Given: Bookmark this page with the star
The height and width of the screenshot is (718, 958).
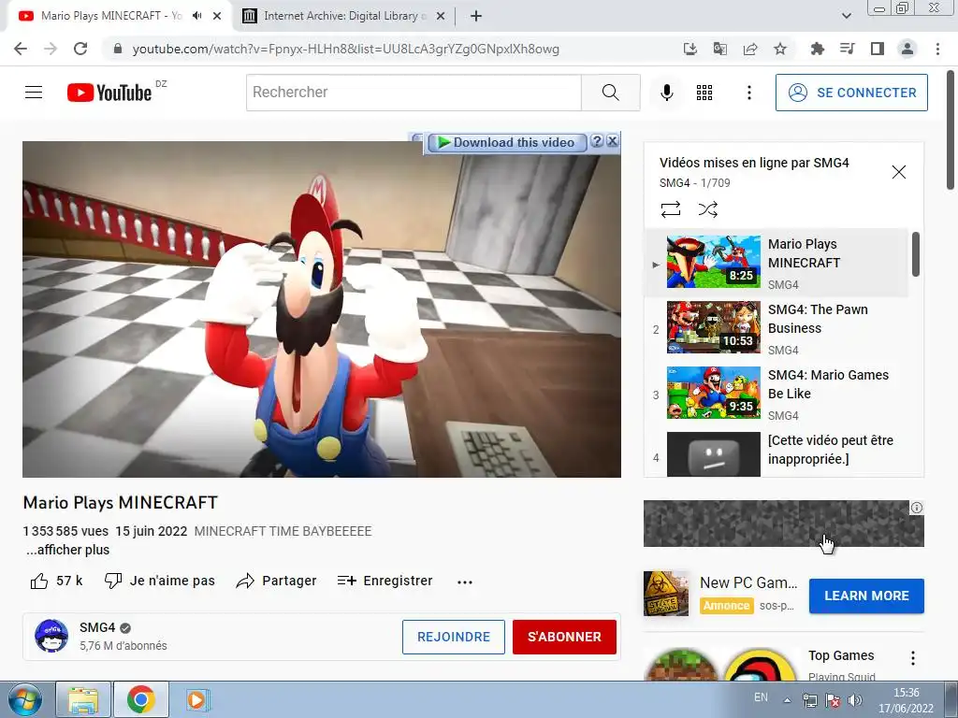Looking at the screenshot, I should pyautogui.click(x=779, y=49).
